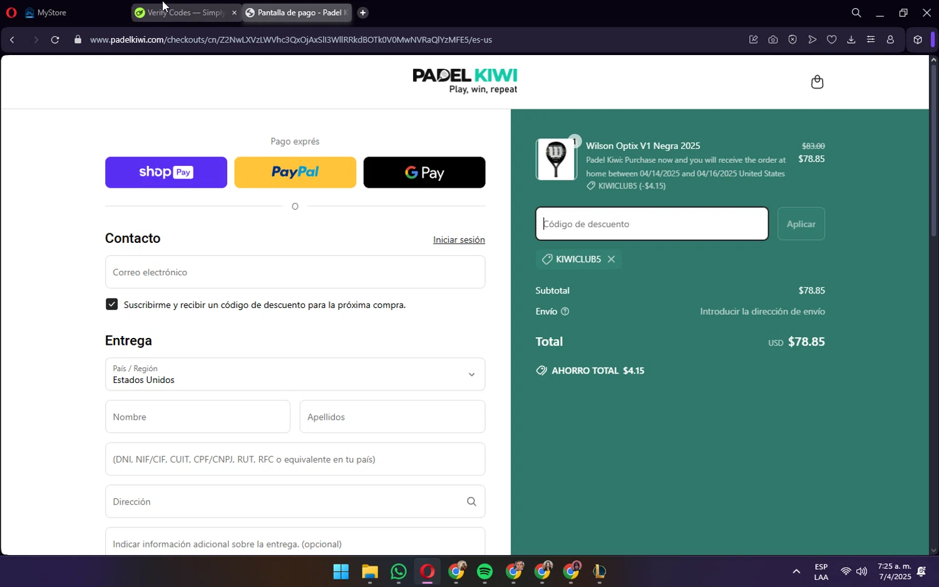The width and height of the screenshot is (939, 587).
Task: Expand País / Región dropdown
Action: pos(295,374)
